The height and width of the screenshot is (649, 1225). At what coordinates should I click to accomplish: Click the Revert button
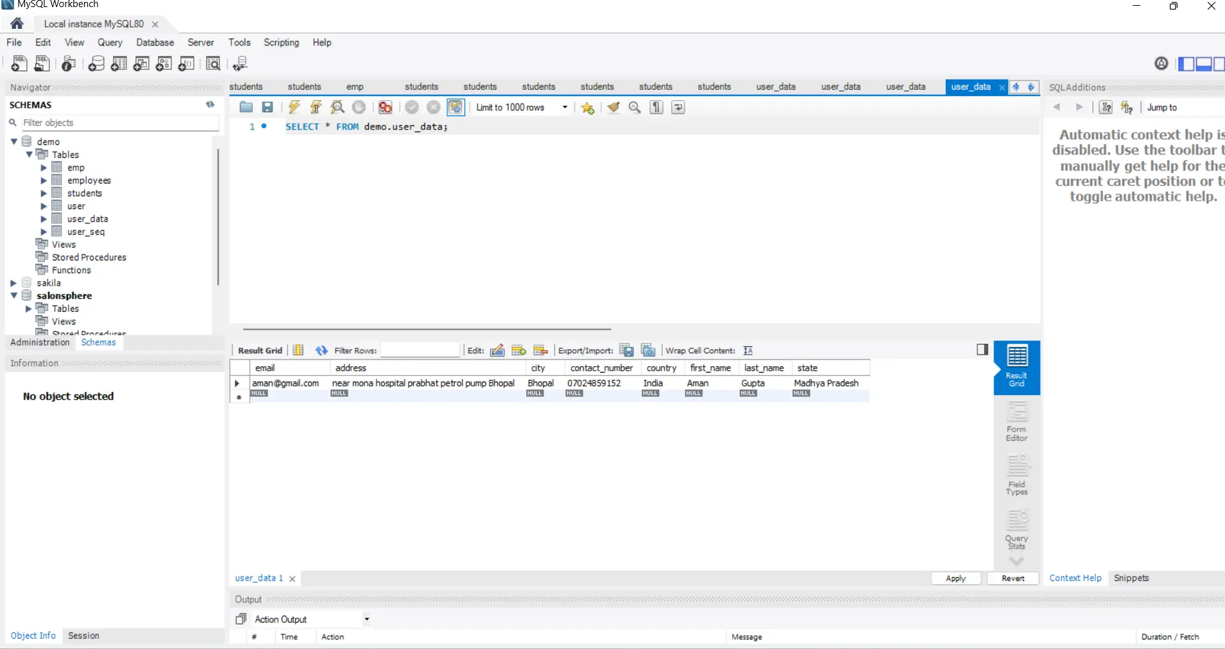tap(1012, 578)
